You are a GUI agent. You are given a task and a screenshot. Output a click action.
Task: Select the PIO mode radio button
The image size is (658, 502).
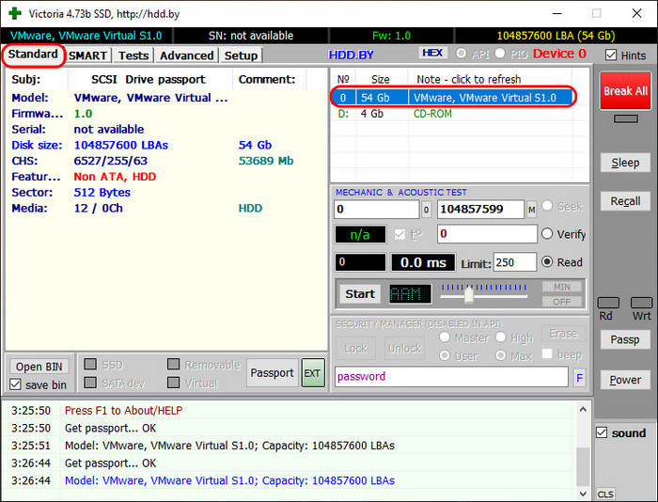point(500,54)
